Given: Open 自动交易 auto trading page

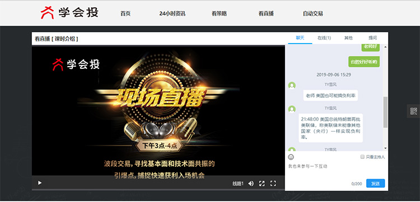Looking at the screenshot, I should 313,13.
